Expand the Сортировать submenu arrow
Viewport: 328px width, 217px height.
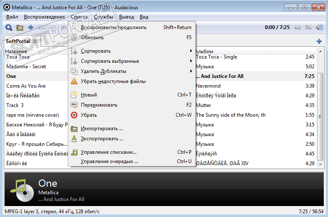[191, 51]
